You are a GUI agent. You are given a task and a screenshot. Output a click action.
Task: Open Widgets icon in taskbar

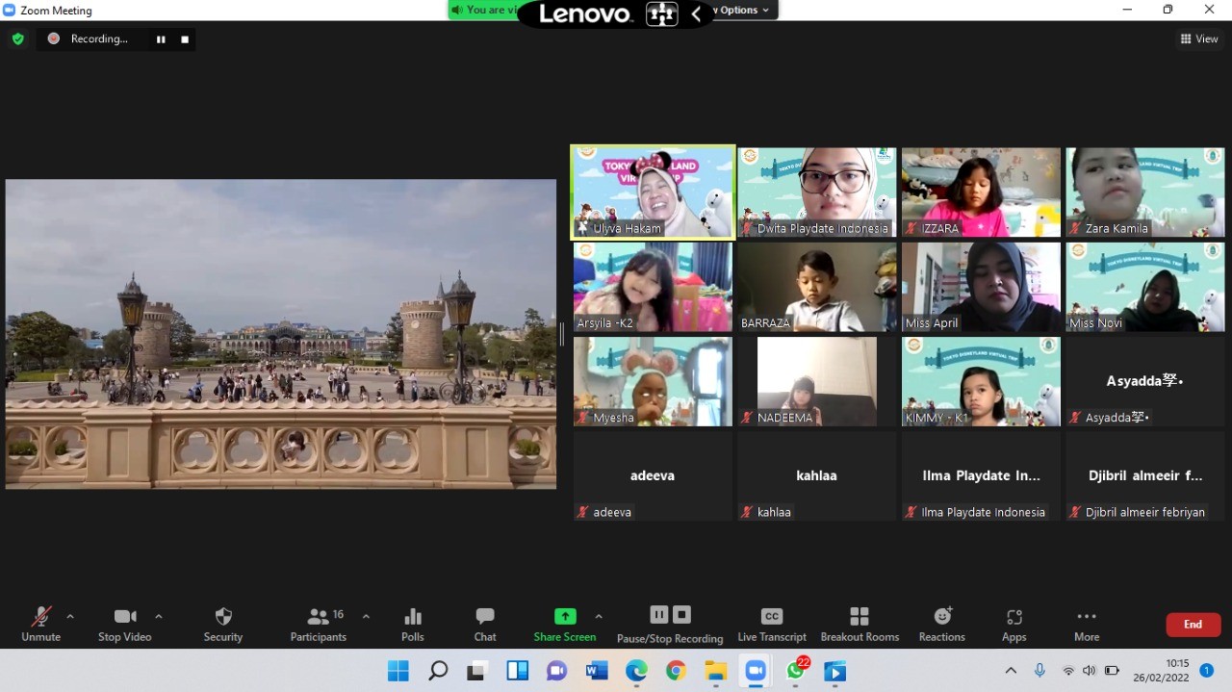(518, 671)
